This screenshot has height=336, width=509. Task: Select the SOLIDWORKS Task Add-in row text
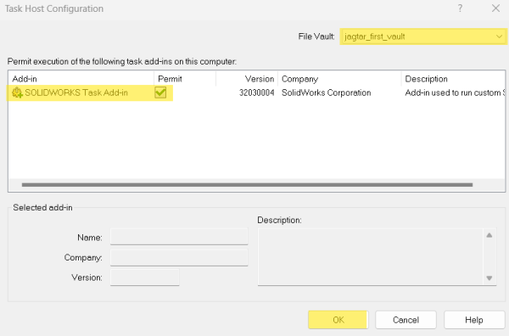pyautogui.click(x=76, y=92)
